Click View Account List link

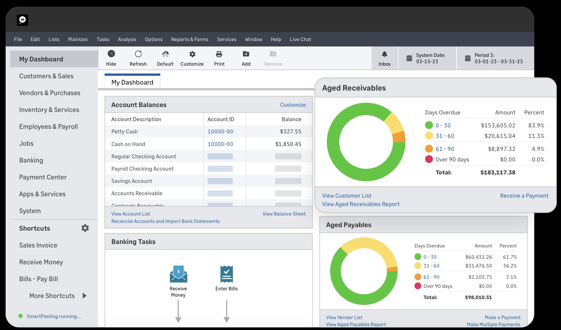131,214
